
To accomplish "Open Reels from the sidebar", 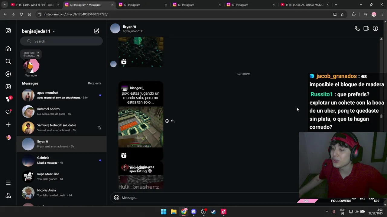I will (x=8, y=87).
